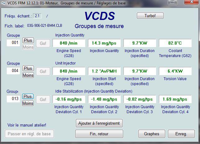The height and width of the screenshot is (144, 200).
Task: Click the Fin, retour button
Action: point(99,134)
